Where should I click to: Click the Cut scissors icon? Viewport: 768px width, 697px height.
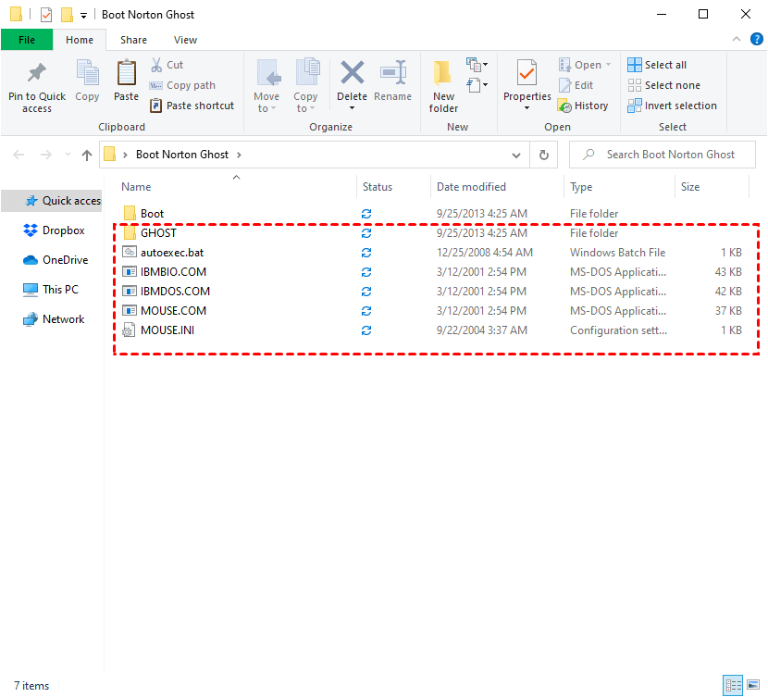156,65
